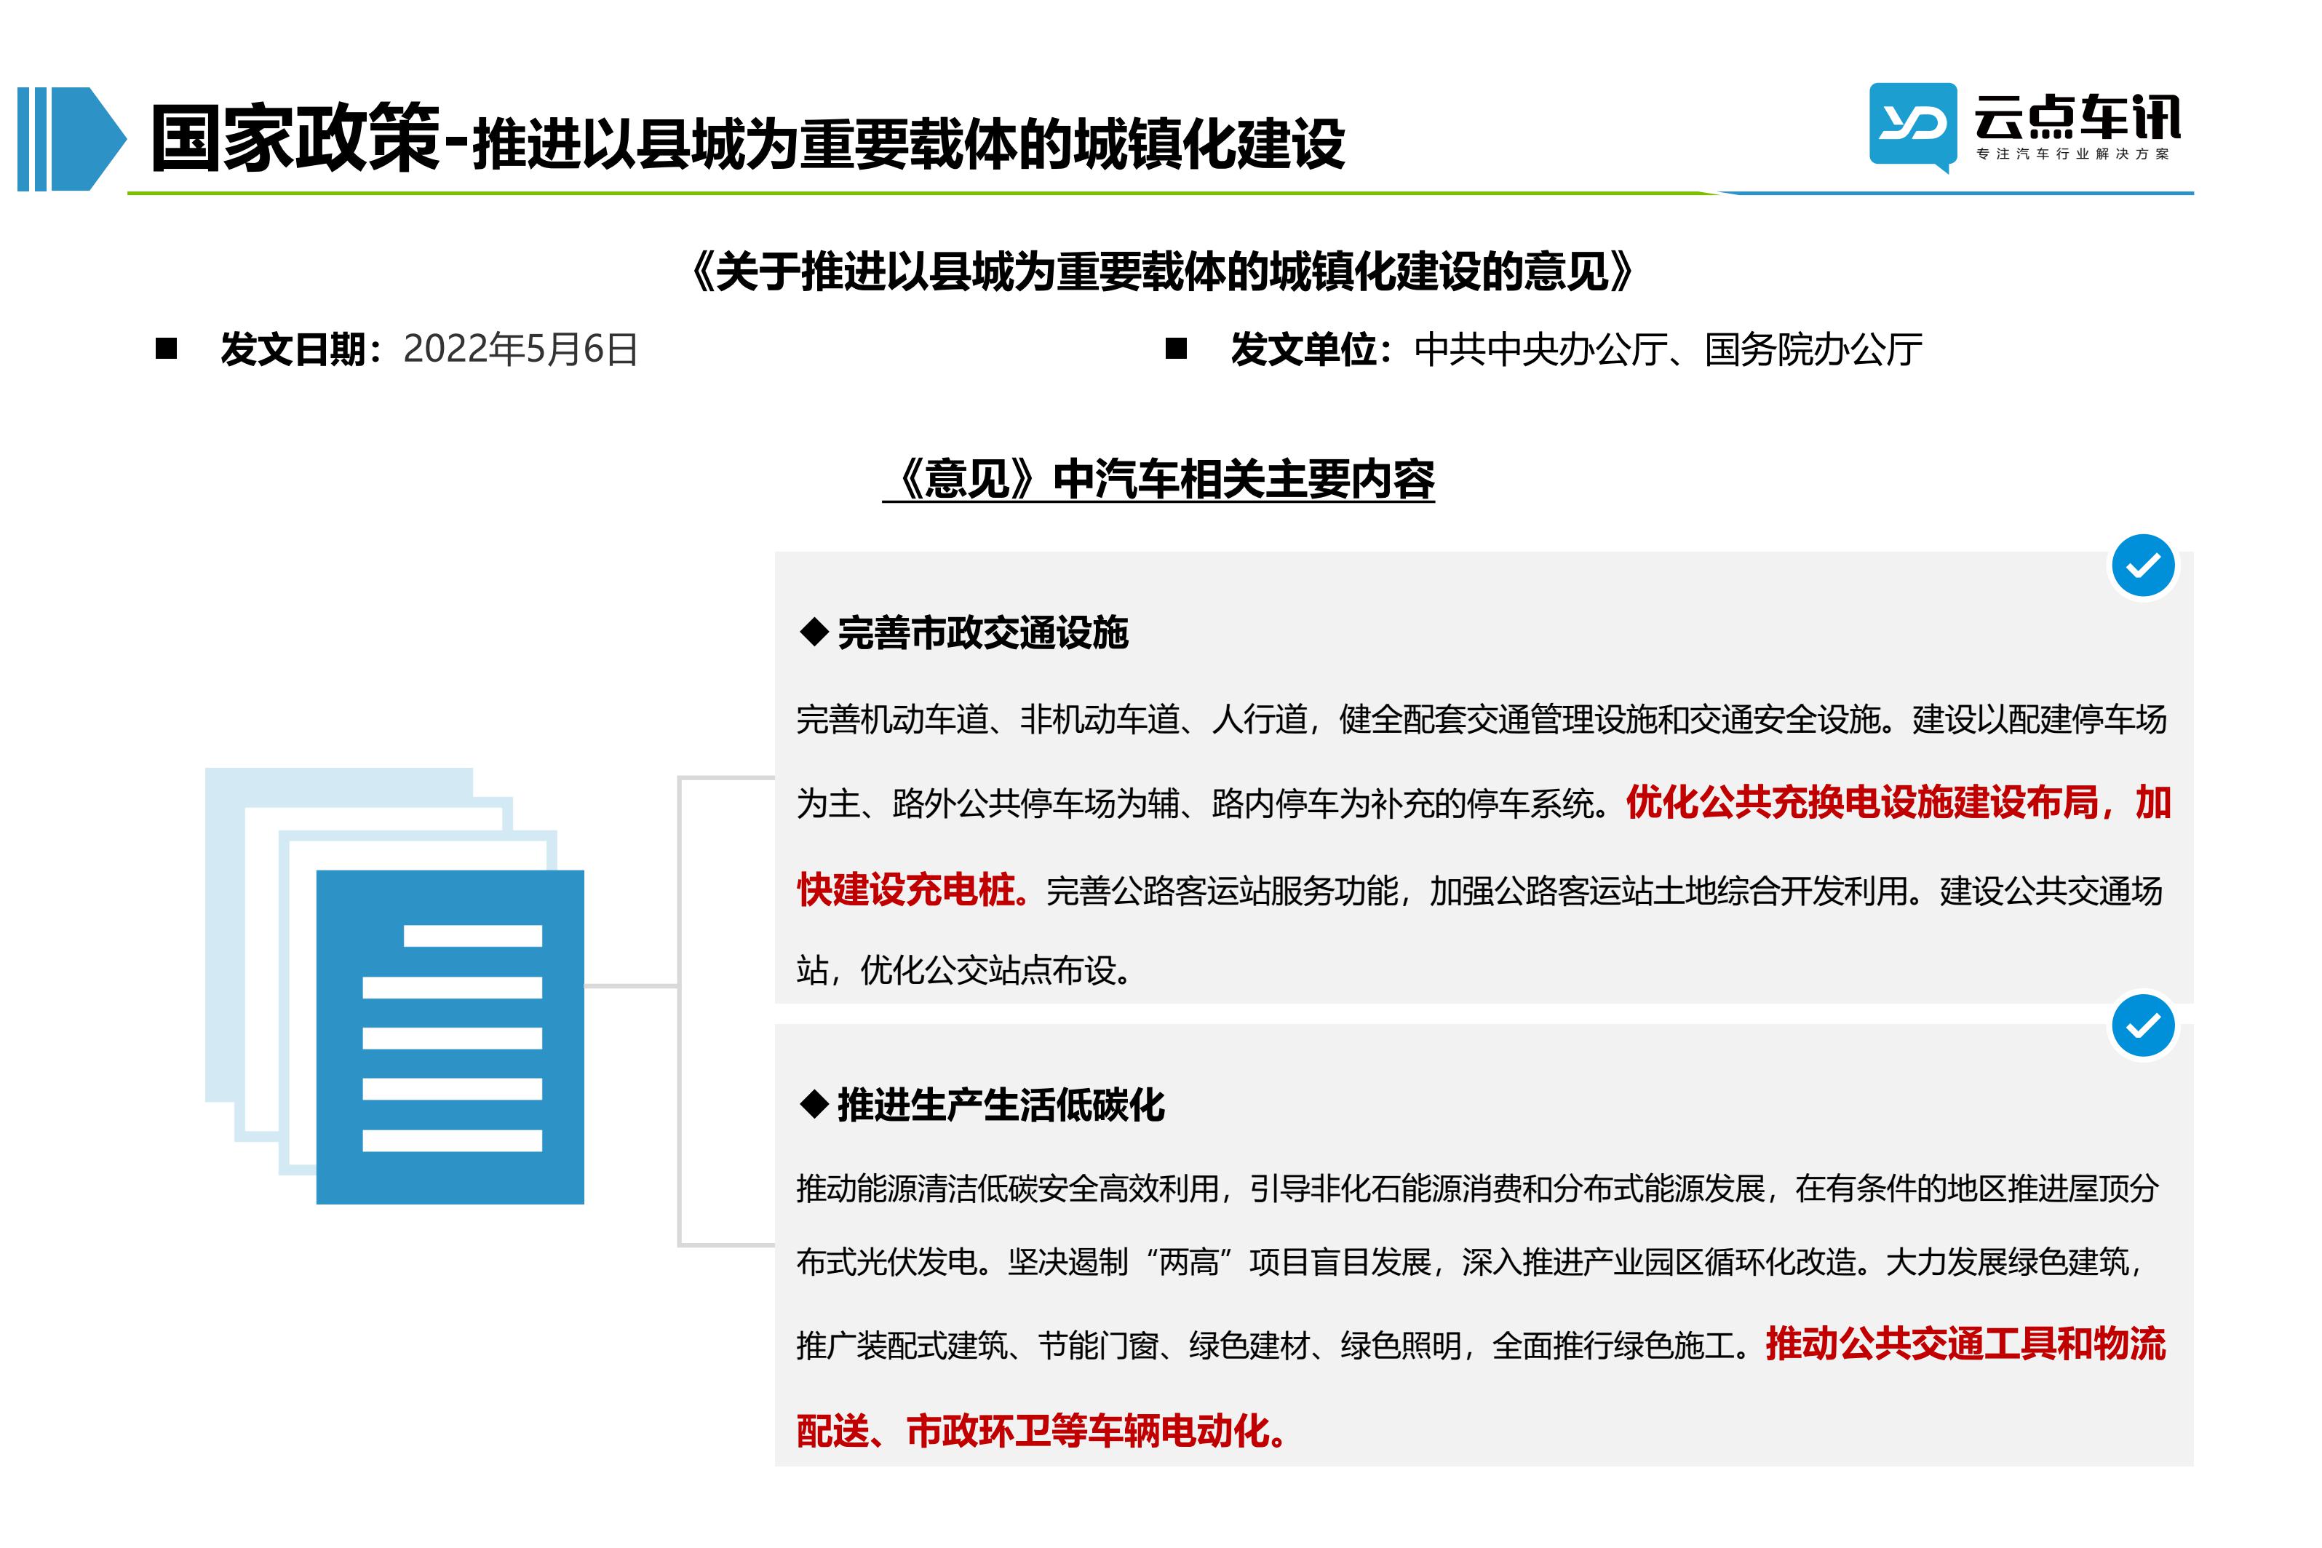2322x1548 pixels.
Task: Click the label 发文日期
Action: coord(292,349)
